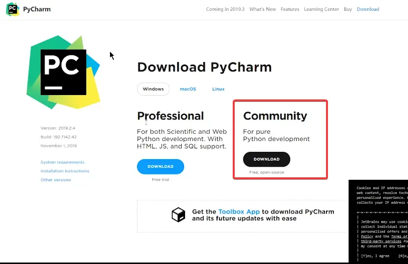
Task: Open the Learning Center nav item
Action: click(x=322, y=9)
